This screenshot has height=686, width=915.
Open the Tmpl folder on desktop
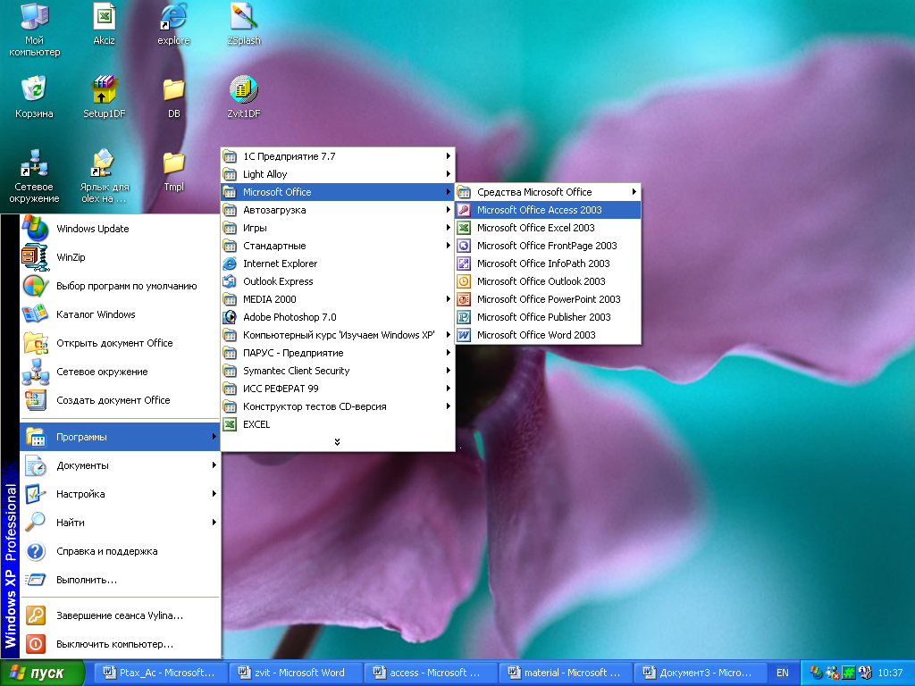coord(174,171)
